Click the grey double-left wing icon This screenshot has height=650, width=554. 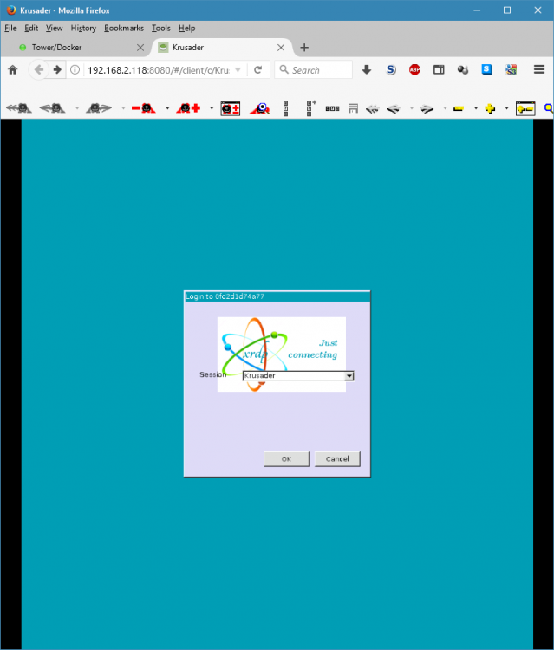pyautogui.click(x=373, y=109)
